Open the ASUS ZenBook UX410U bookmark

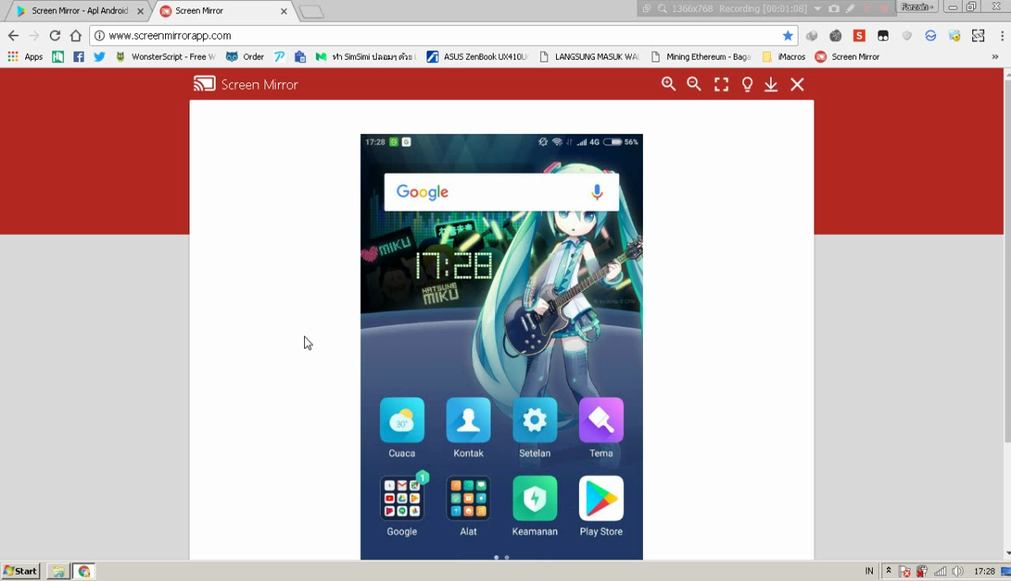[477, 57]
